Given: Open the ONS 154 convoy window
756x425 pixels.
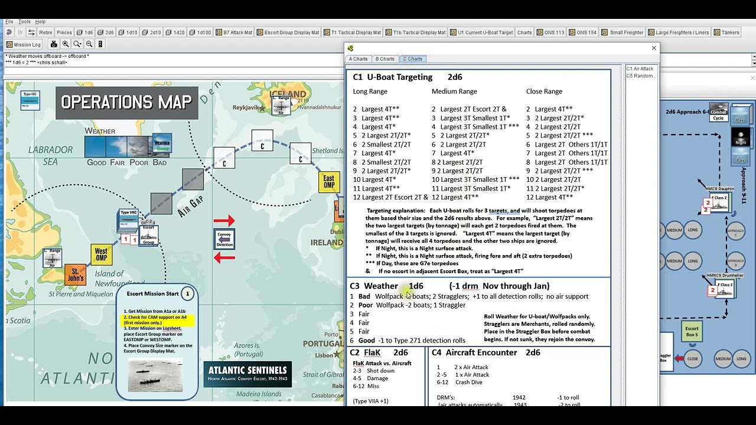Looking at the screenshot, I should pyautogui.click(x=583, y=32).
